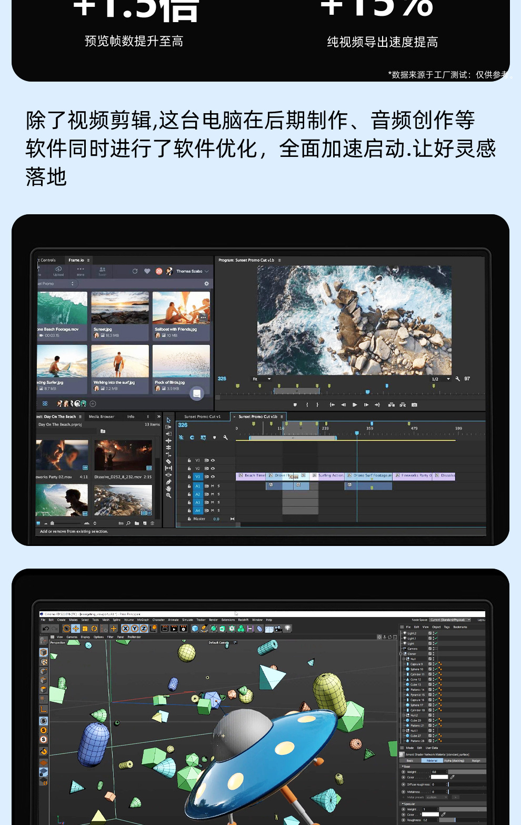521x825 pixels.
Task: Open Cameras menu in Cinema 4D viewport
Action: click(72, 637)
